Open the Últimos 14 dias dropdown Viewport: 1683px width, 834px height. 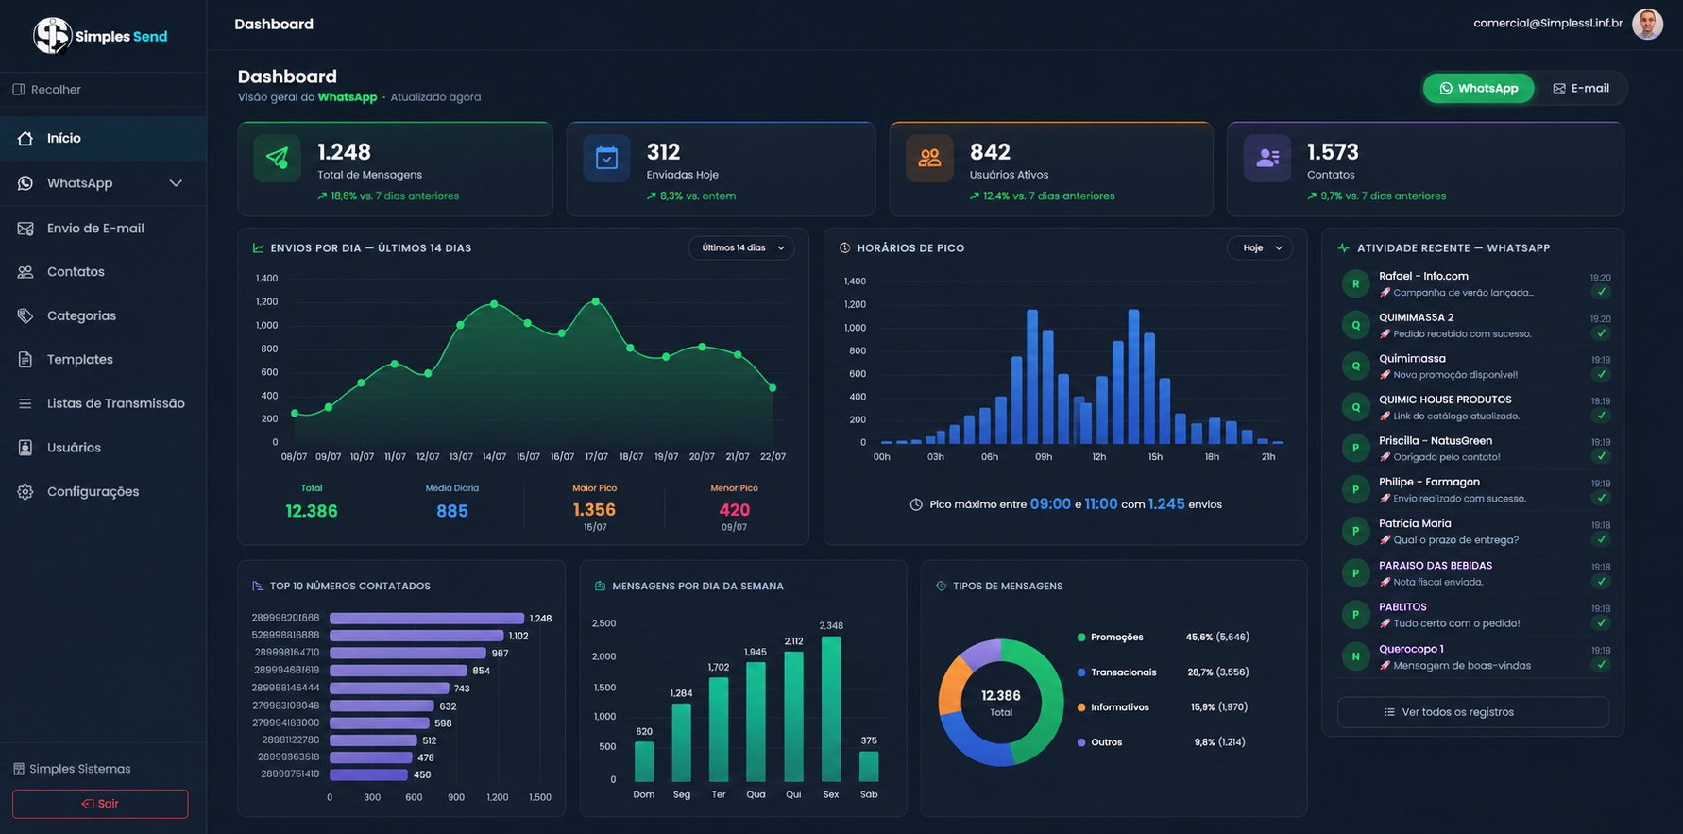(741, 247)
